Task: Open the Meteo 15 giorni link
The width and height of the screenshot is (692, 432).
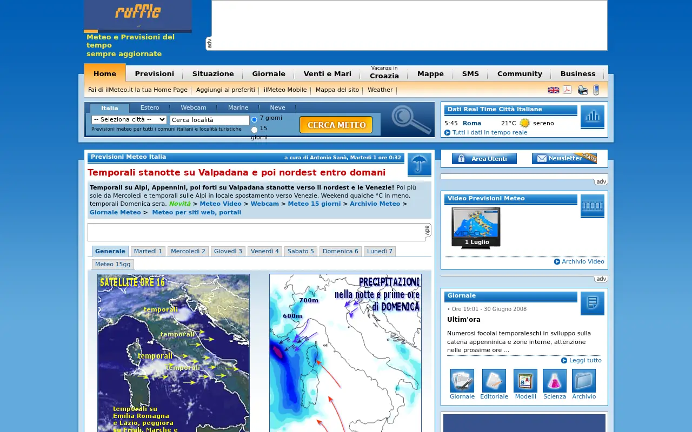Action: tap(315, 204)
